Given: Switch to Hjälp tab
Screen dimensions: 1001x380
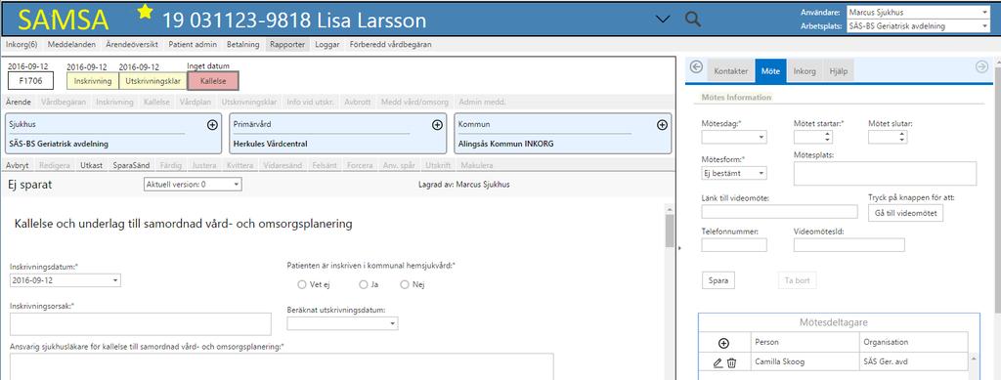Looking at the screenshot, I should [838, 71].
